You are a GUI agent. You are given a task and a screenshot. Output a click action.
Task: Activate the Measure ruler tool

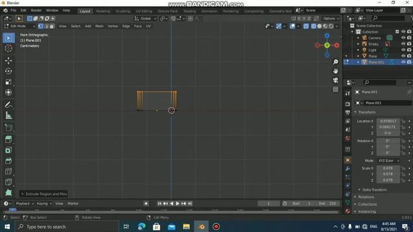point(8,115)
